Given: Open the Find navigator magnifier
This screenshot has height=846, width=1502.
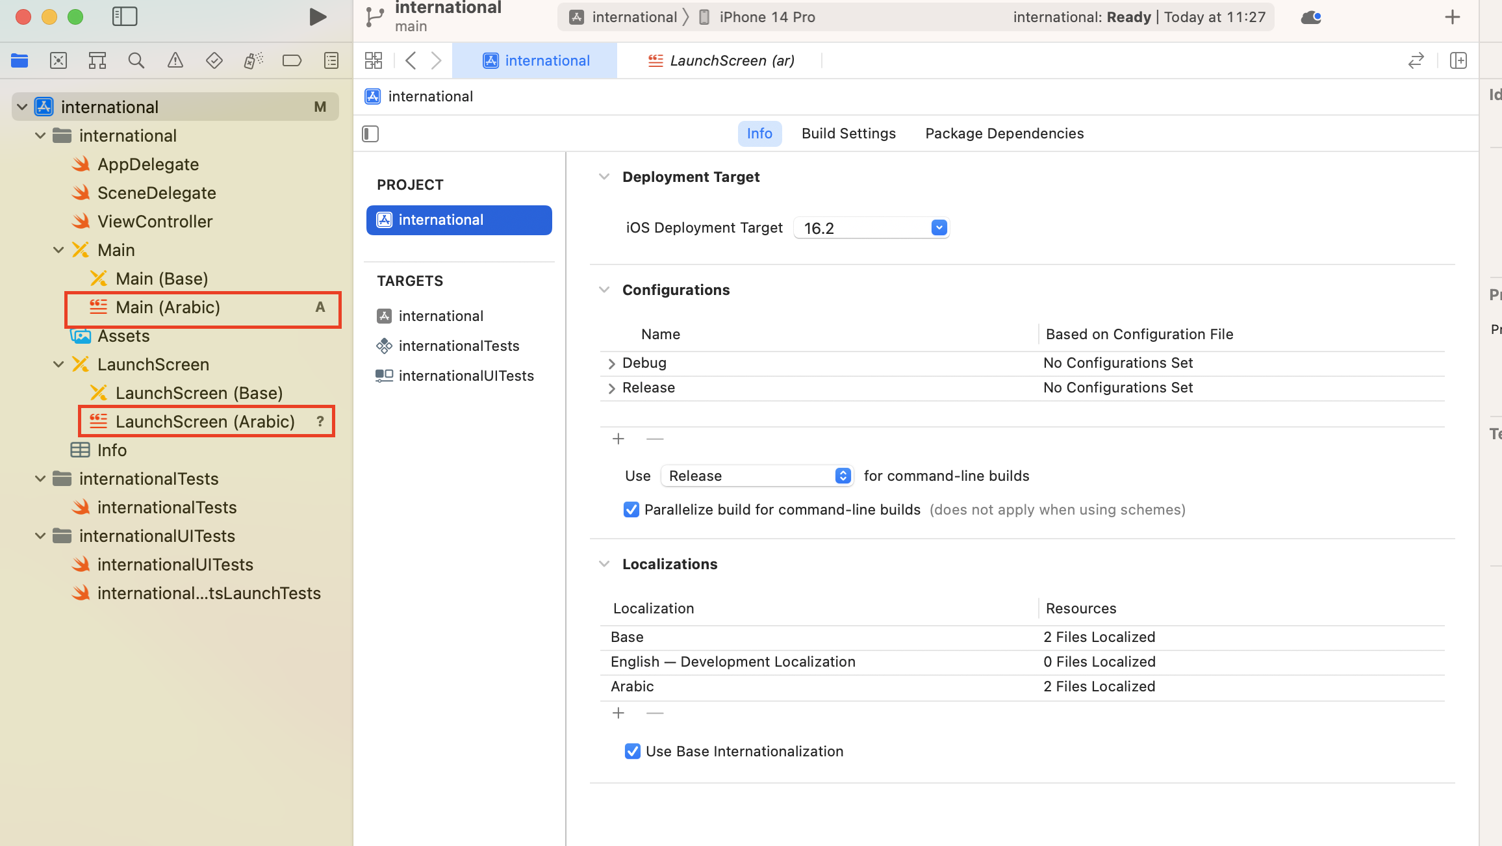Looking at the screenshot, I should [x=136, y=60].
